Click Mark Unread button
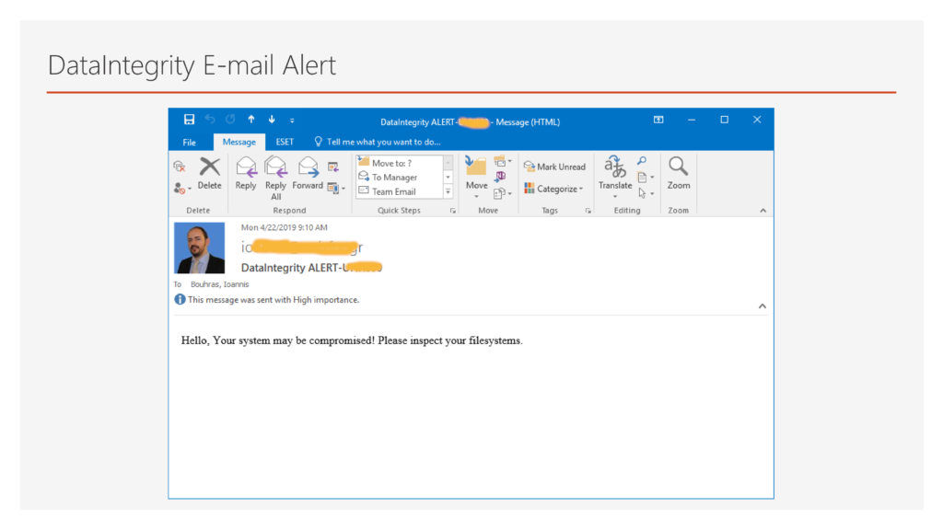The height and width of the screenshot is (530, 943). point(554,167)
